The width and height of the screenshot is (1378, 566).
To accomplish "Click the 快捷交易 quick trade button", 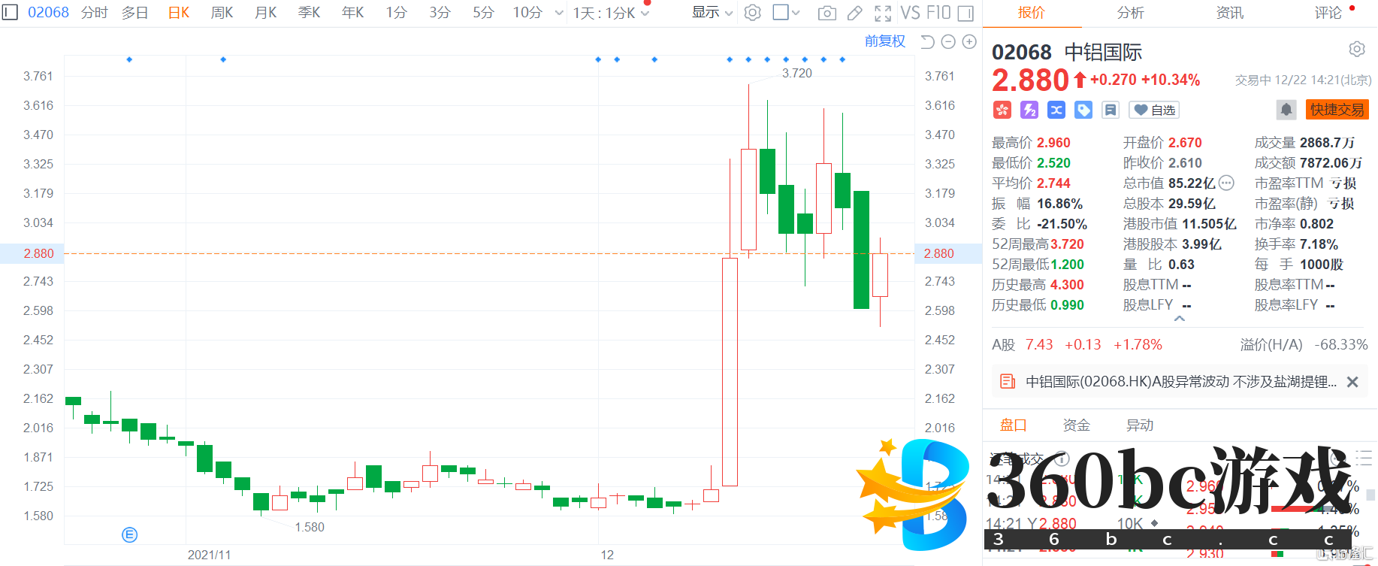I will (1337, 110).
